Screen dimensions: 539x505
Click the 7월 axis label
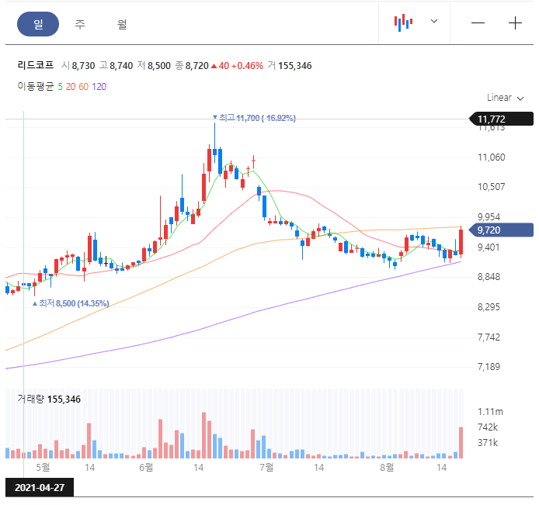click(266, 467)
